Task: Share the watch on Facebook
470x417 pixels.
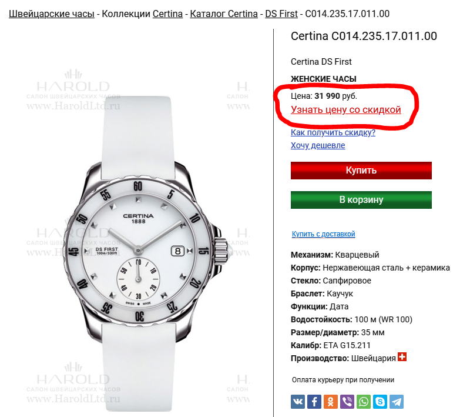Action: pos(314,401)
